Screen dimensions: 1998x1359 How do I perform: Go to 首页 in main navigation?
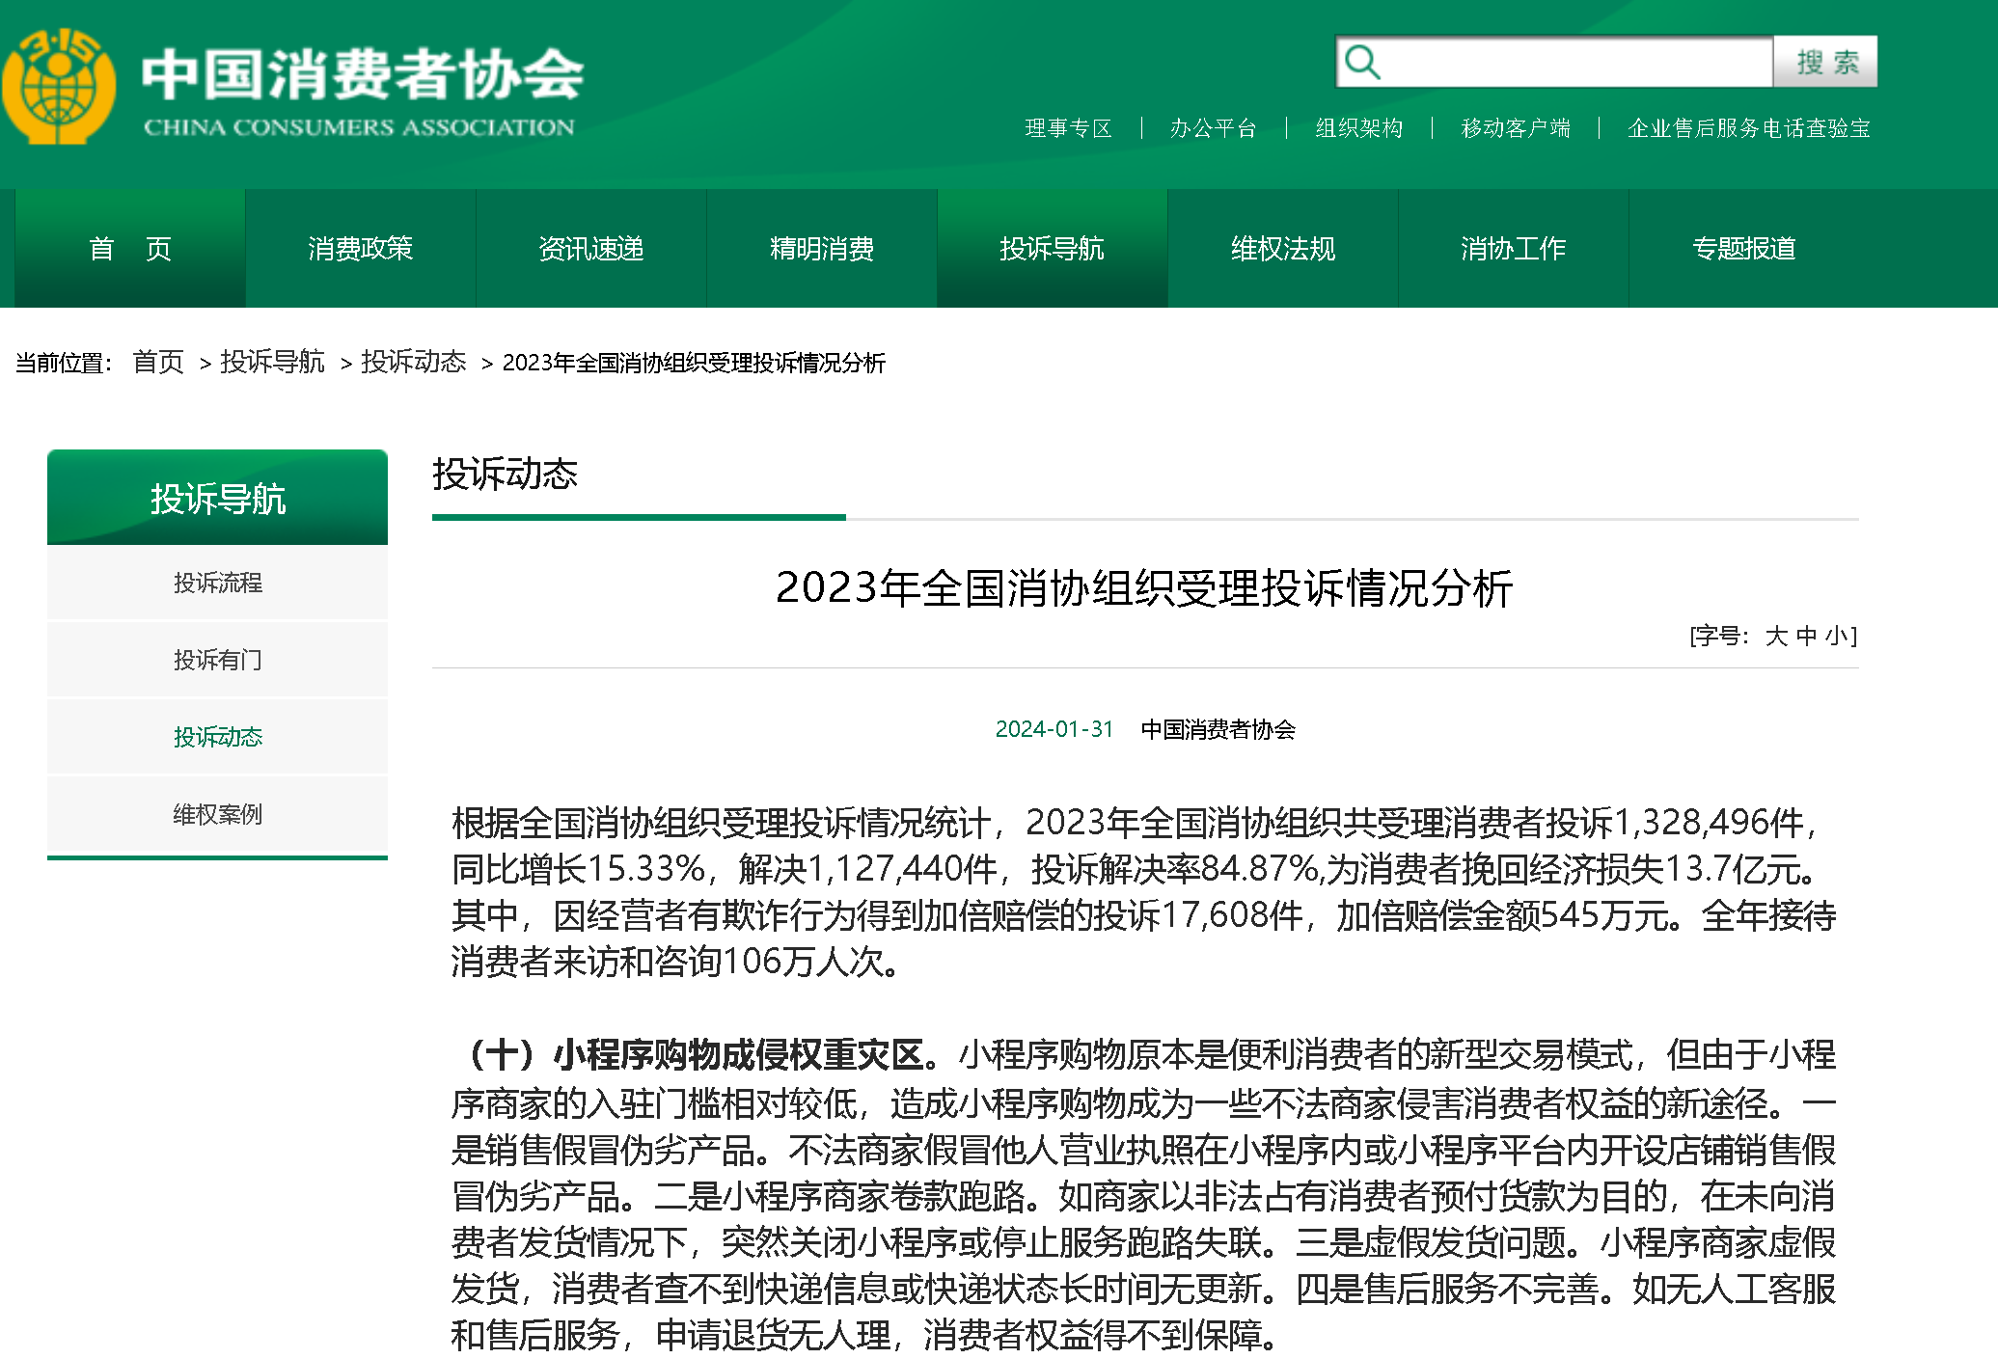point(130,249)
